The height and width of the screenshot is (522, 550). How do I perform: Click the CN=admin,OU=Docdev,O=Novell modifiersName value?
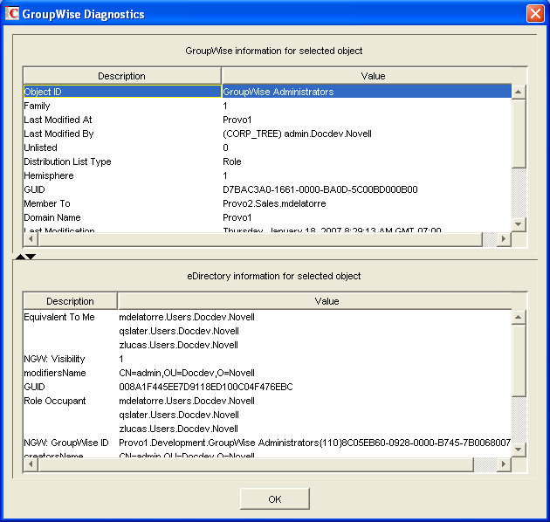point(187,373)
